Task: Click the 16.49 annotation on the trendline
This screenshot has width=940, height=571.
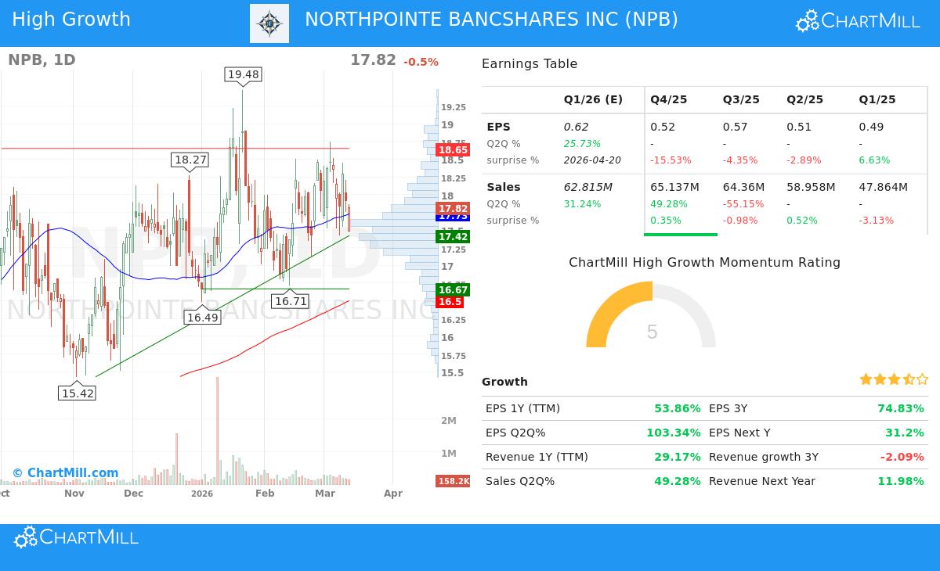Action: tap(202, 318)
